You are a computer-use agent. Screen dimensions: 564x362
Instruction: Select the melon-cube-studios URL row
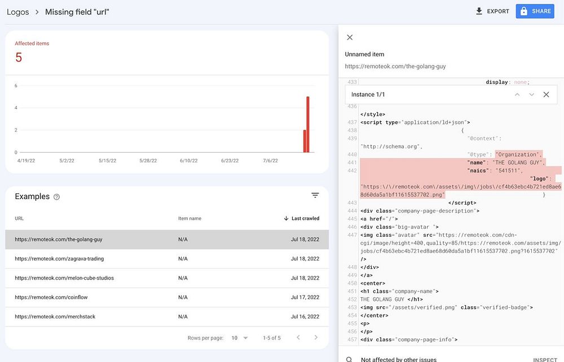click(x=167, y=278)
